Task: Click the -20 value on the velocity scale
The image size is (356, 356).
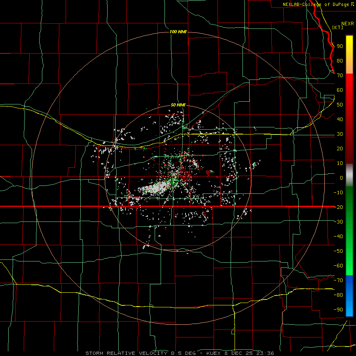Action: coord(338,207)
